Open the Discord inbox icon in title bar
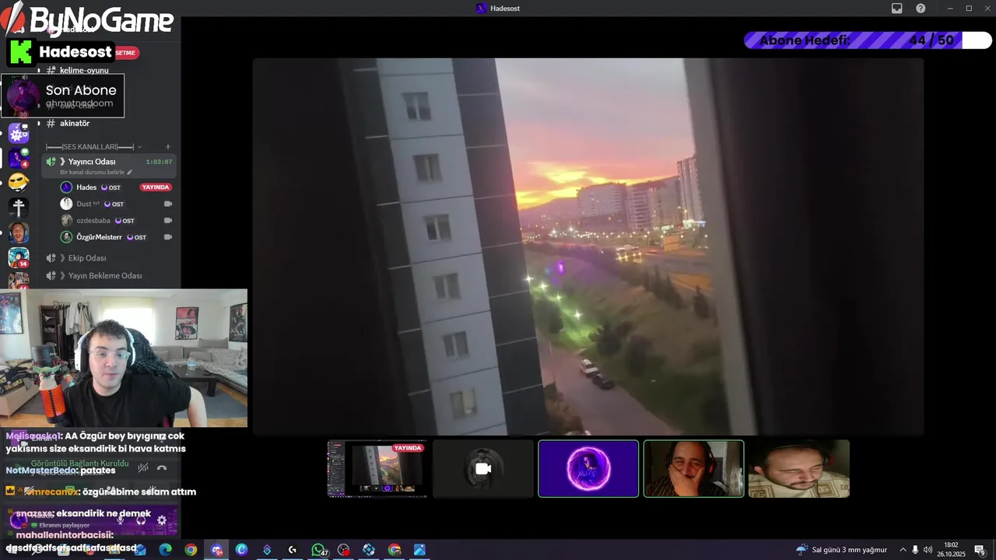Image resolution: width=996 pixels, height=560 pixels. pos(896,8)
